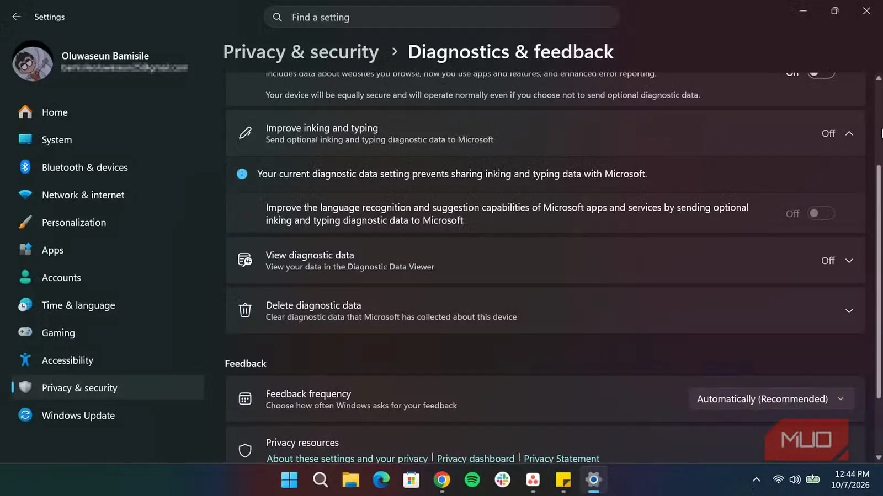The width and height of the screenshot is (883, 496).
Task: Open the clock and date in the system tray
Action: click(851, 479)
